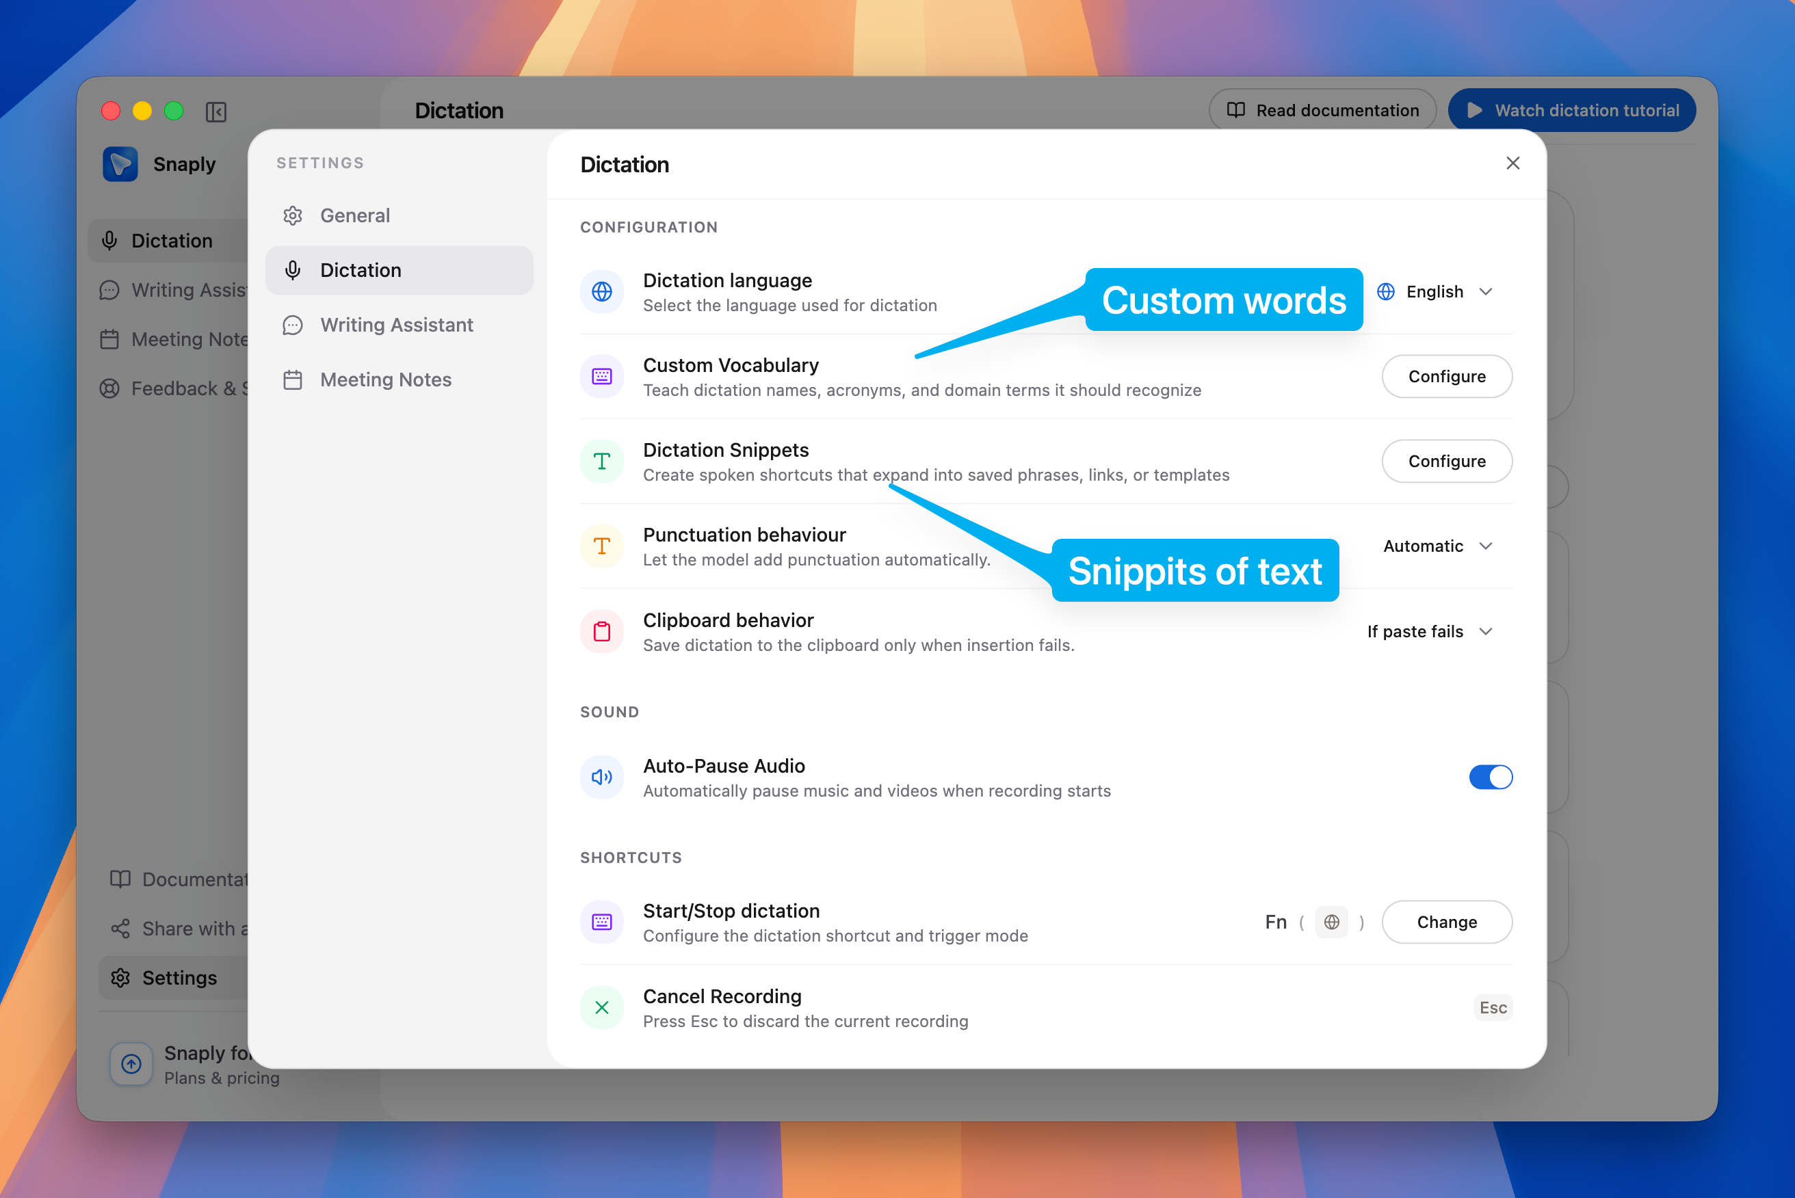The image size is (1795, 1198).
Task: Click the microphone icon in settings Dictation row
Action: [x=293, y=271]
